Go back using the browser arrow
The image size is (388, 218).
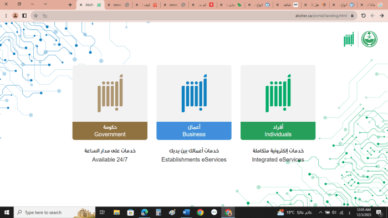tap(381, 15)
